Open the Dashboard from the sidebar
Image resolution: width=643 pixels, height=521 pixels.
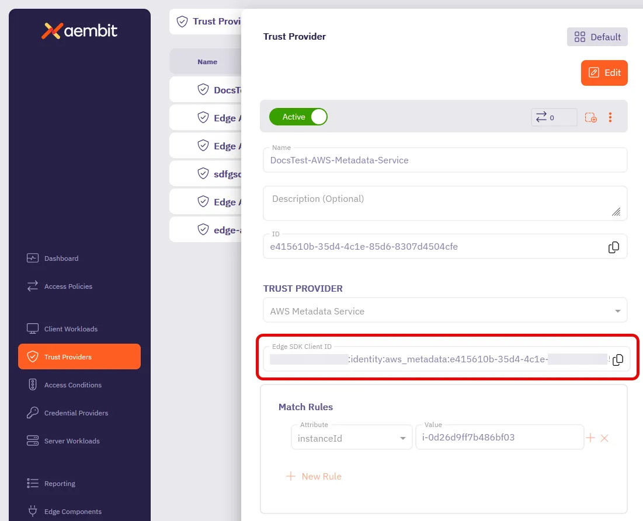pyautogui.click(x=61, y=258)
